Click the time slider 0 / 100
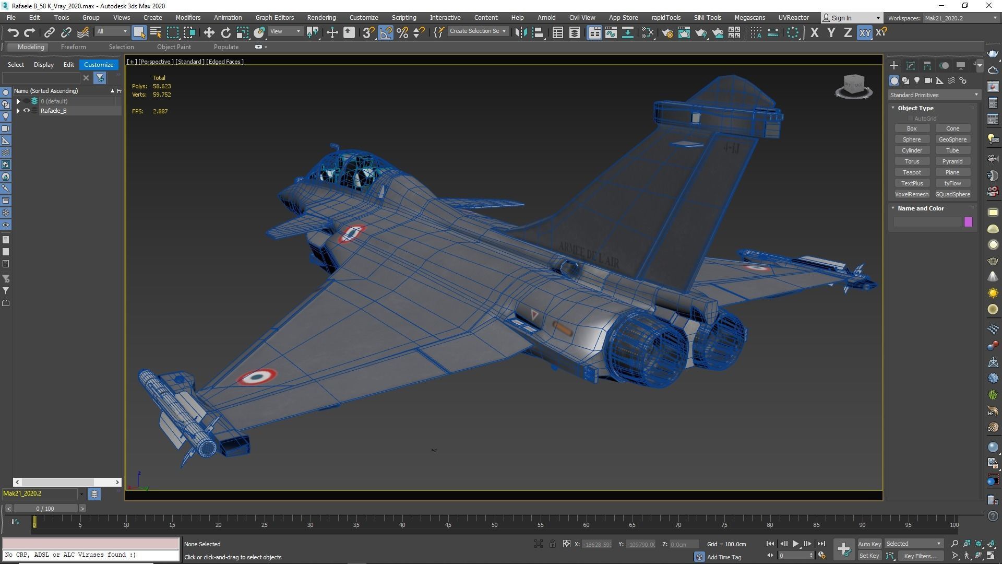1002x564 pixels. pyautogui.click(x=45, y=509)
